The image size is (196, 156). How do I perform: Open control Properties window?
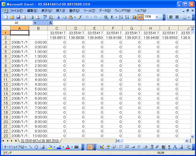pyautogui.click(x=108, y=147)
